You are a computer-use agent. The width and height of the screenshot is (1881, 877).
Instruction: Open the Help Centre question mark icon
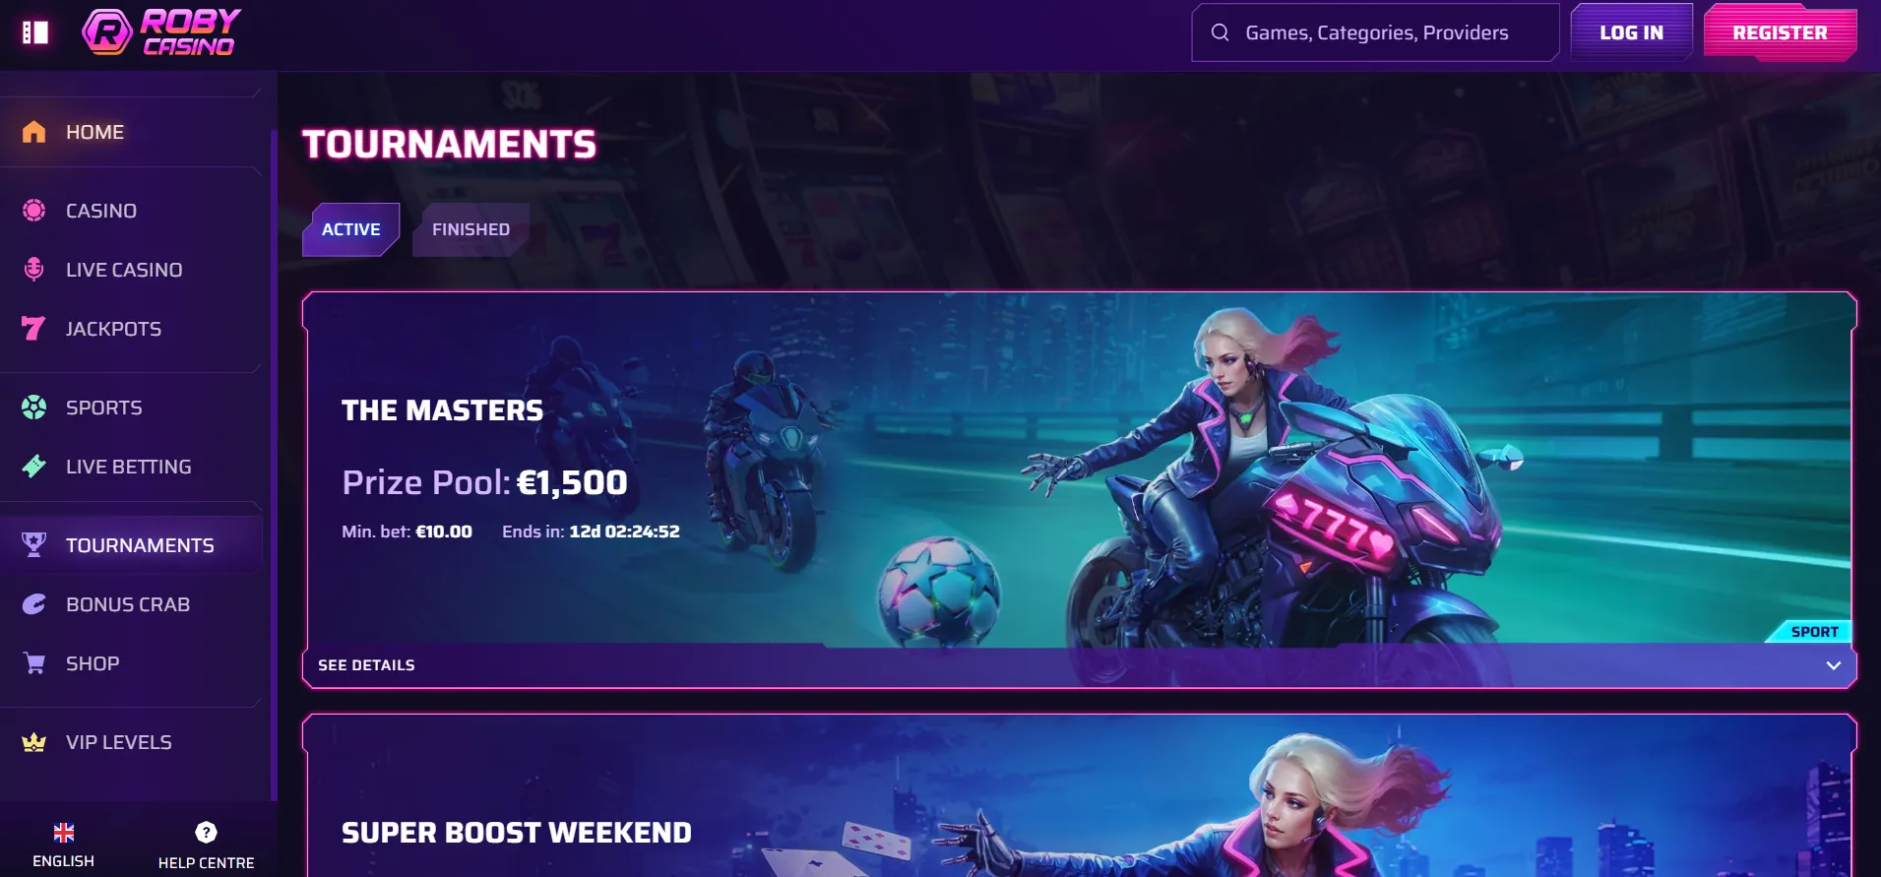(206, 833)
